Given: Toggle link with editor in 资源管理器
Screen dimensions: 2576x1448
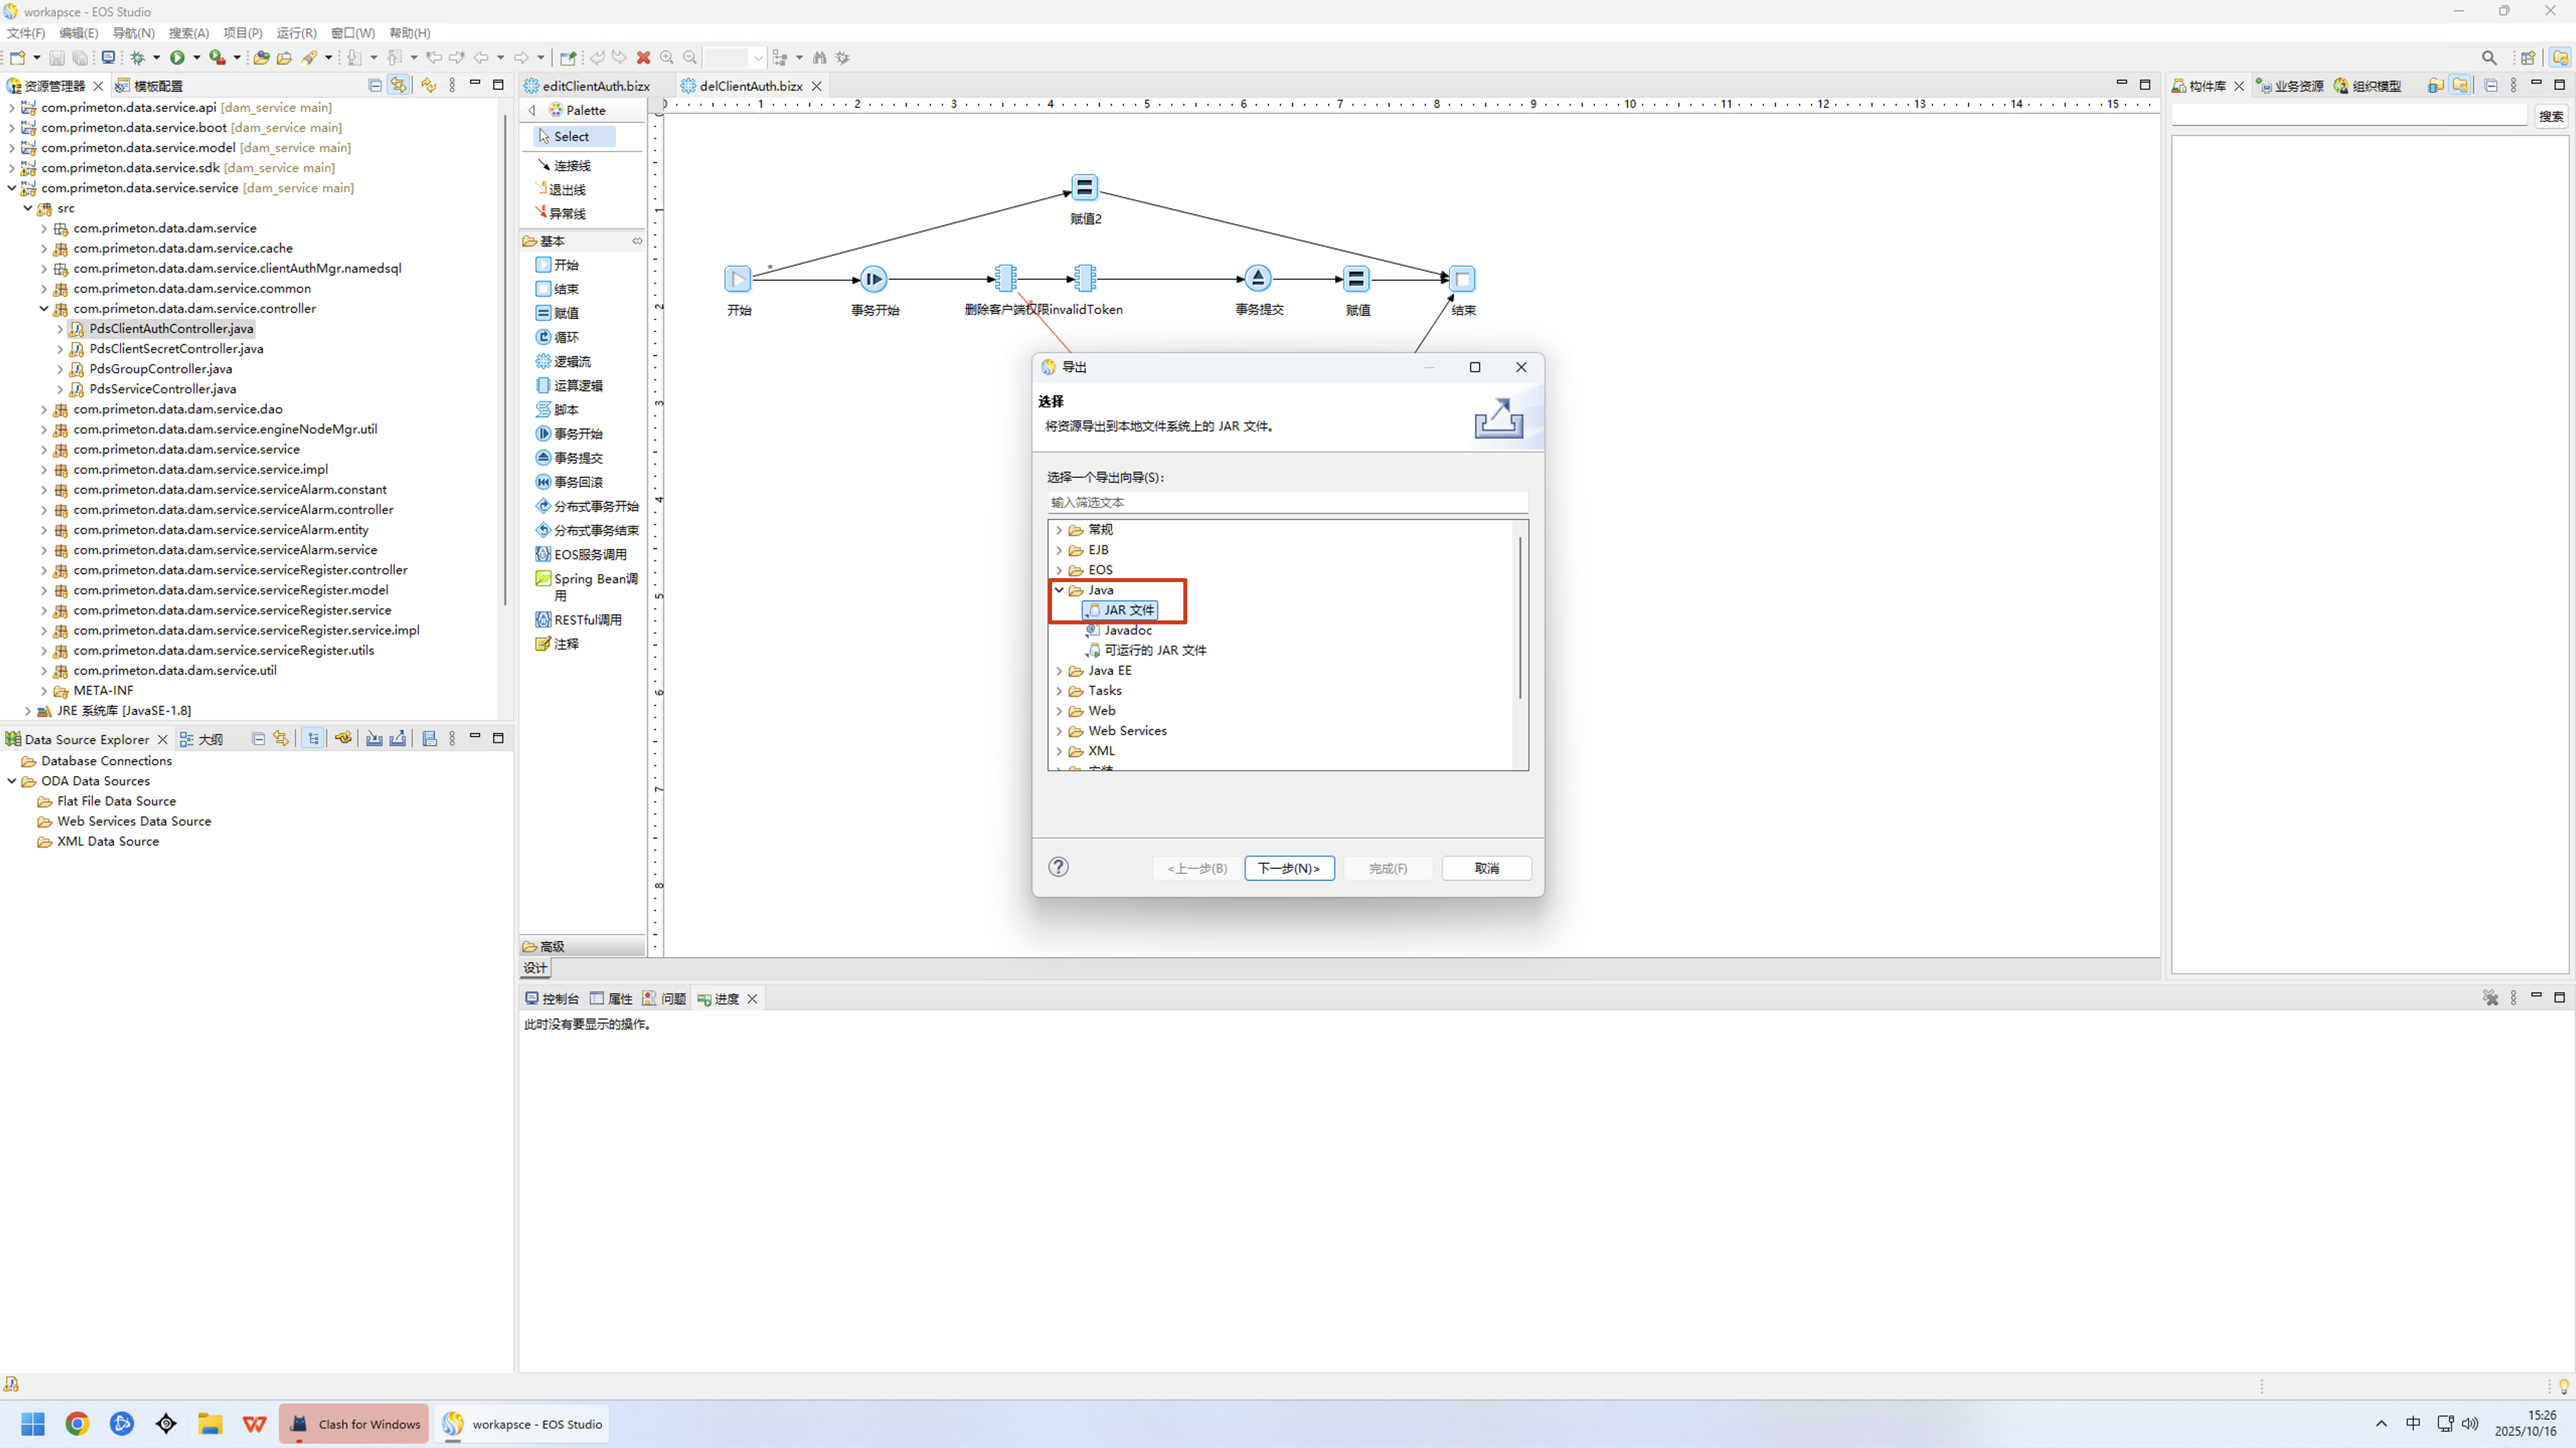Looking at the screenshot, I should (398, 86).
